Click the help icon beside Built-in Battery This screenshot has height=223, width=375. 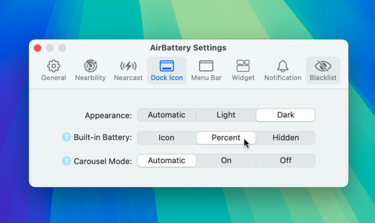point(67,137)
